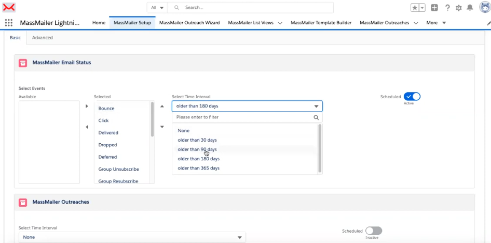Expand the MassMailer List Views chevron

click(x=280, y=23)
